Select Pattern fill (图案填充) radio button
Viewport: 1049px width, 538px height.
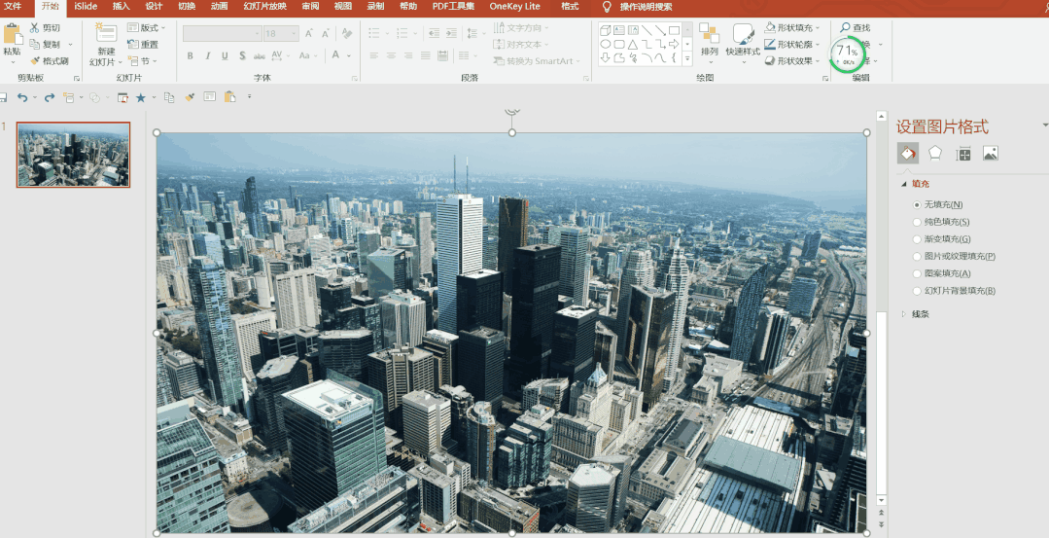click(917, 273)
